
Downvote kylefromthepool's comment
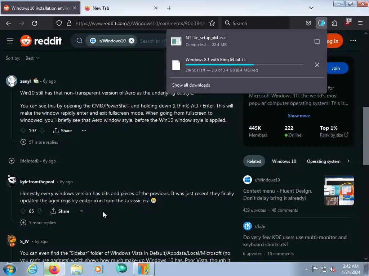[x=40, y=211]
